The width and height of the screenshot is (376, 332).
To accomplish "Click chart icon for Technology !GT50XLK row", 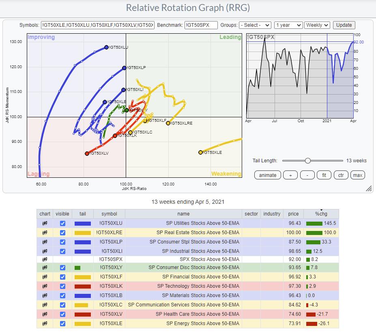I will [x=45, y=287].
